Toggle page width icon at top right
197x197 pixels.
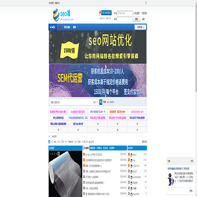(x=146, y=3)
